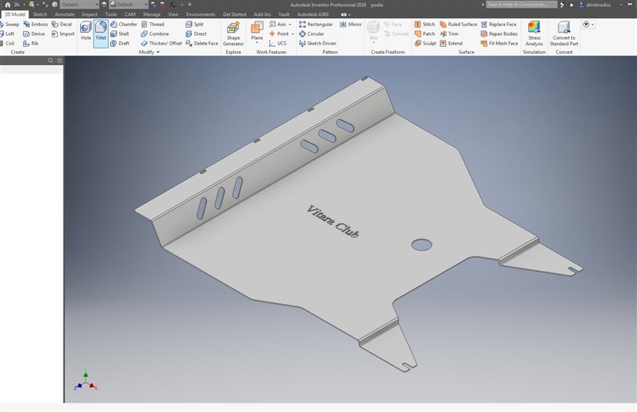Open the Axis dropdown arrow
Screen dimensions: 637x412
click(x=290, y=25)
